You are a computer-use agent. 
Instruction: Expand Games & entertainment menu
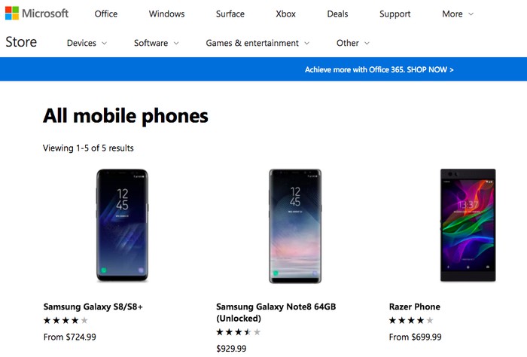pyautogui.click(x=257, y=43)
